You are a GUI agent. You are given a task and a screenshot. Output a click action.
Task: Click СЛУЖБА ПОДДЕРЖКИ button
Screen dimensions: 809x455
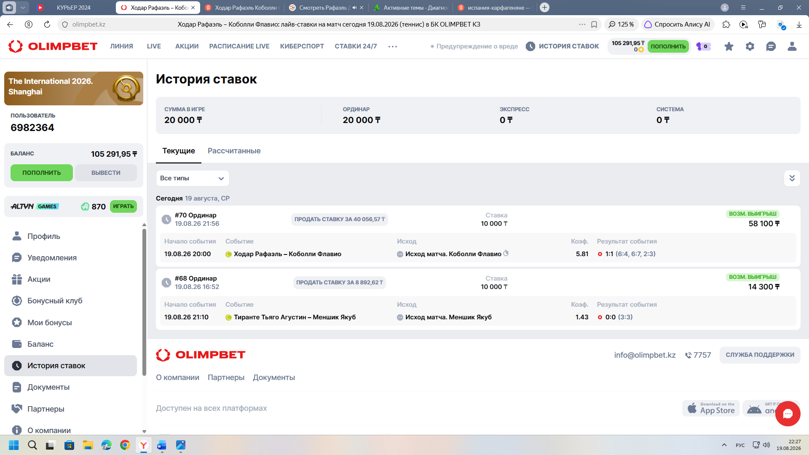click(x=760, y=355)
